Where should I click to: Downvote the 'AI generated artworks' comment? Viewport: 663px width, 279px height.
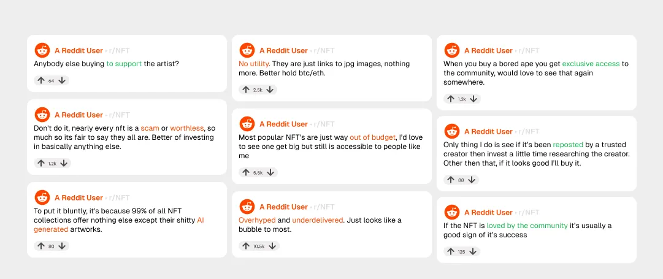(62, 246)
